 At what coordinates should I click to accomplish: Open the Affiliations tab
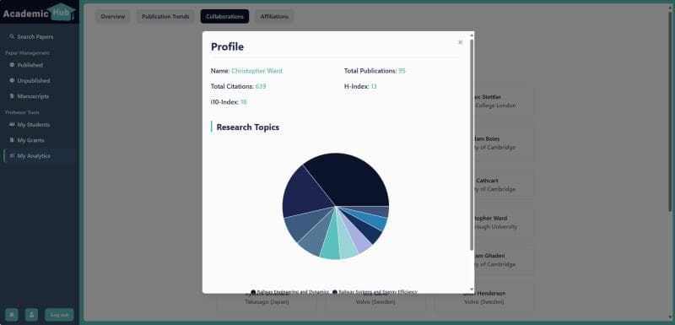coord(274,16)
